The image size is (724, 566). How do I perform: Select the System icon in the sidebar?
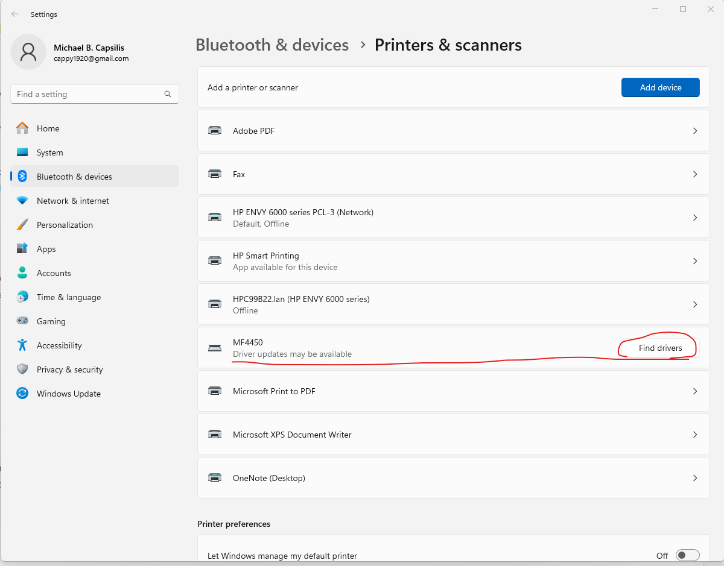22,153
